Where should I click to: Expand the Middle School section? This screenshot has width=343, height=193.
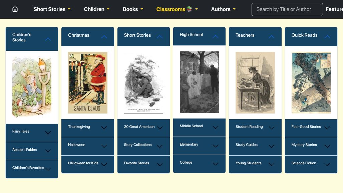[x=216, y=127]
